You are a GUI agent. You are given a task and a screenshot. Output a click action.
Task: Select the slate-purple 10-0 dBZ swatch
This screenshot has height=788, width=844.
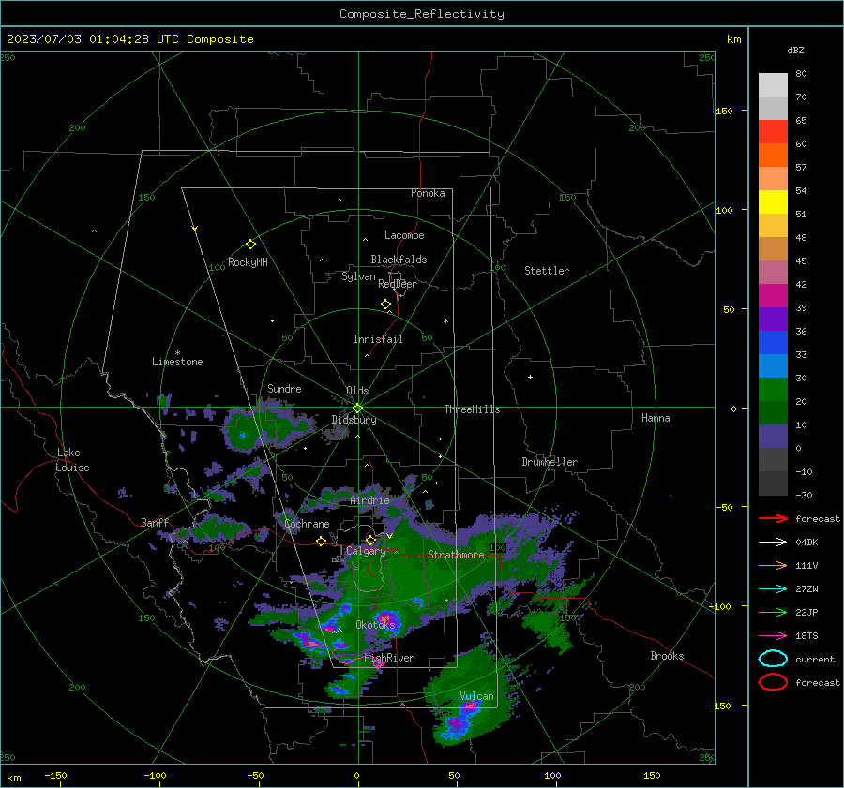(x=773, y=437)
